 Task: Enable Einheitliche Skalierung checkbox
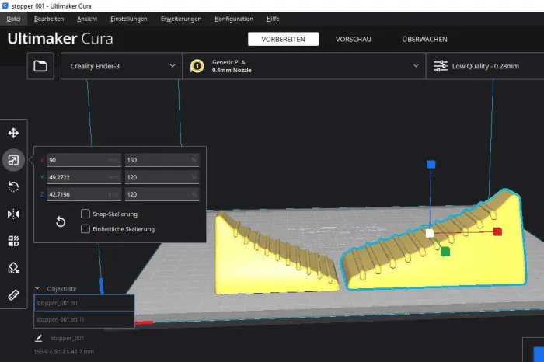tap(85, 229)
